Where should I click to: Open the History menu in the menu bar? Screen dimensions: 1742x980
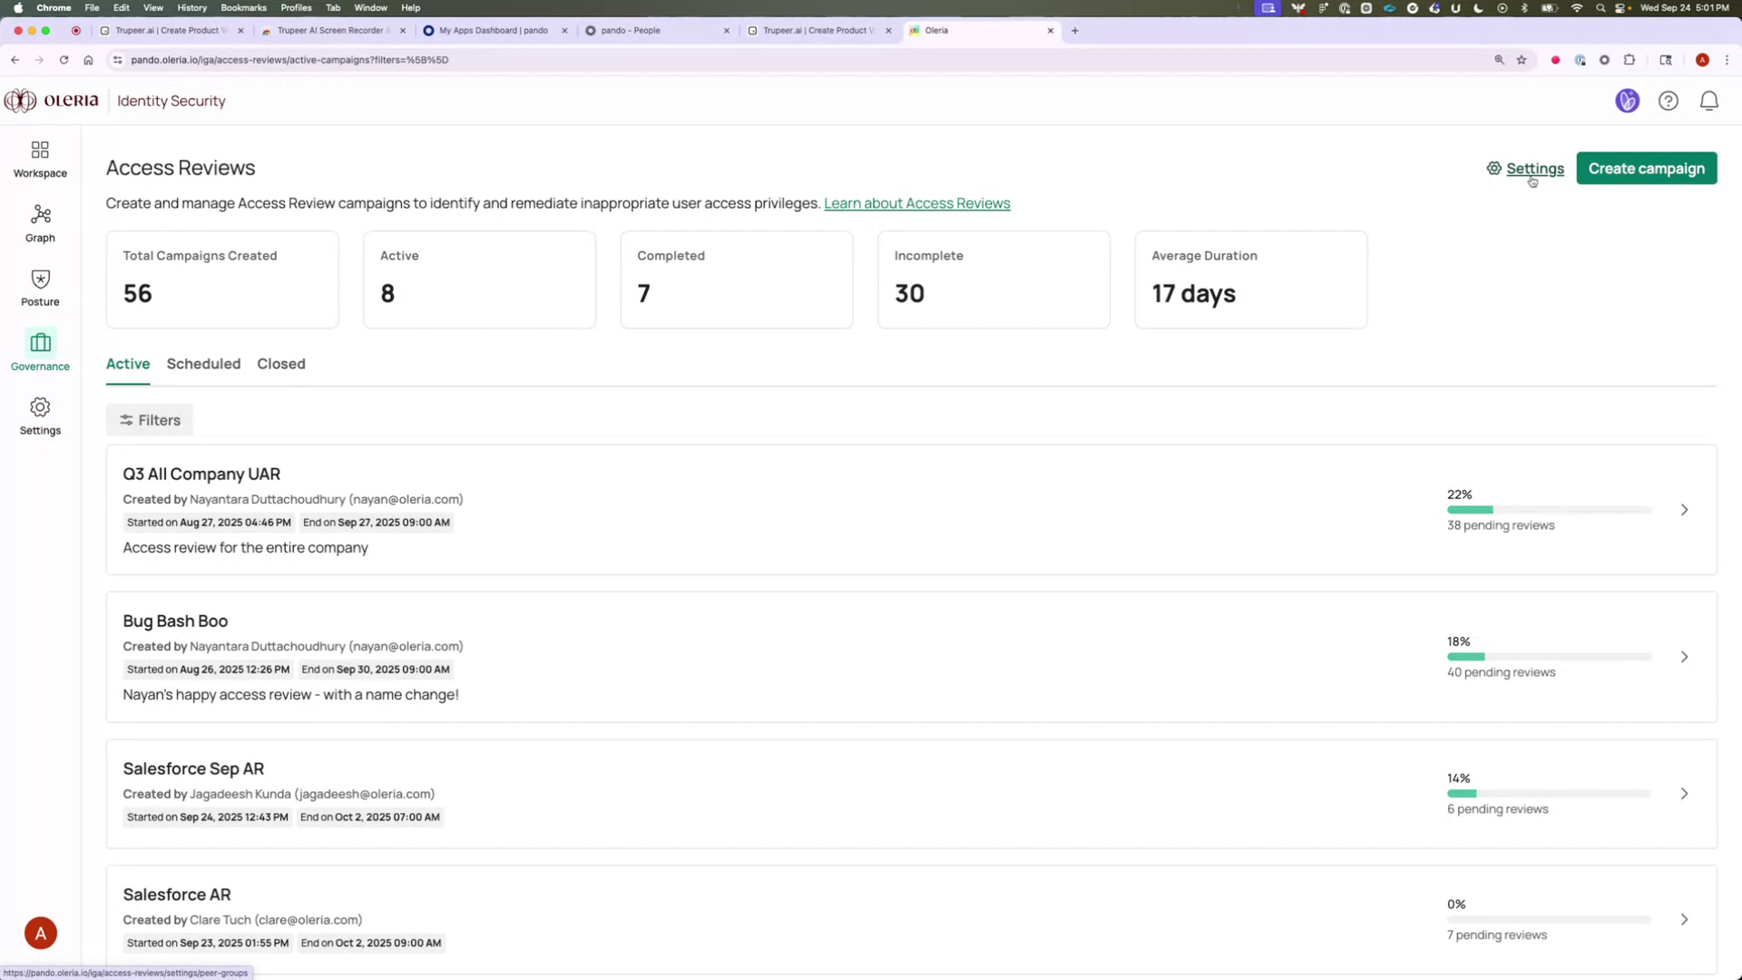tap(191, 7)
